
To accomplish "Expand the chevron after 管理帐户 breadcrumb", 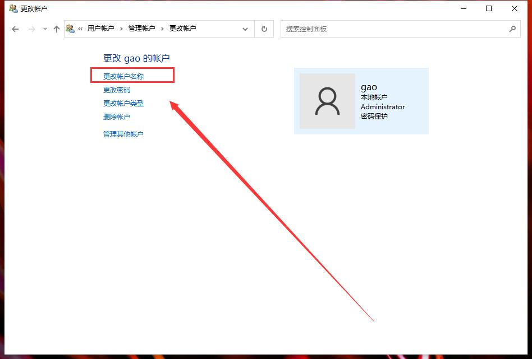I will [x=161, y=29].
